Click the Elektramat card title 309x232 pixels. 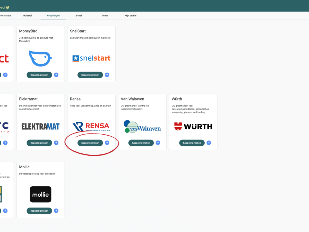tap(28, 99)
